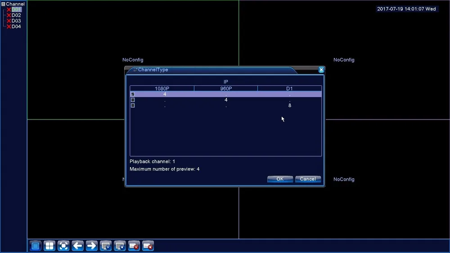Click the 960P column header

coord(226,89)
